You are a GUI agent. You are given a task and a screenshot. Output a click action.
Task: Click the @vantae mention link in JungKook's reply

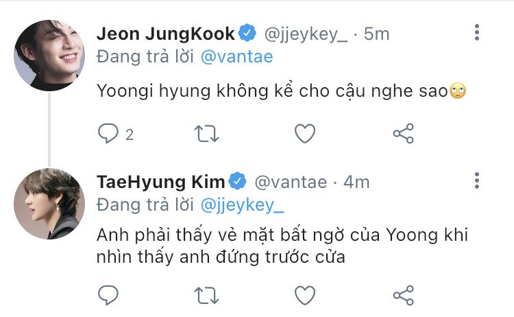236,56
